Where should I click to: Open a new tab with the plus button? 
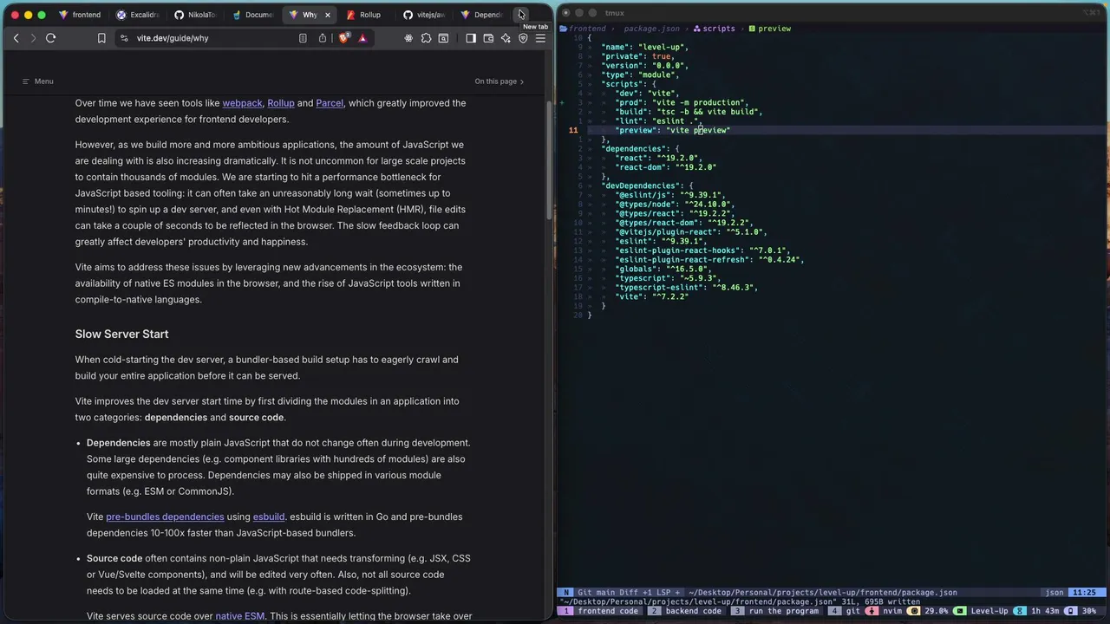[x=520, y=15]
